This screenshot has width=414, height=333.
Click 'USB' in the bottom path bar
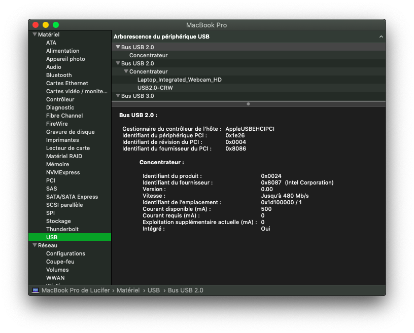(154, 290)
